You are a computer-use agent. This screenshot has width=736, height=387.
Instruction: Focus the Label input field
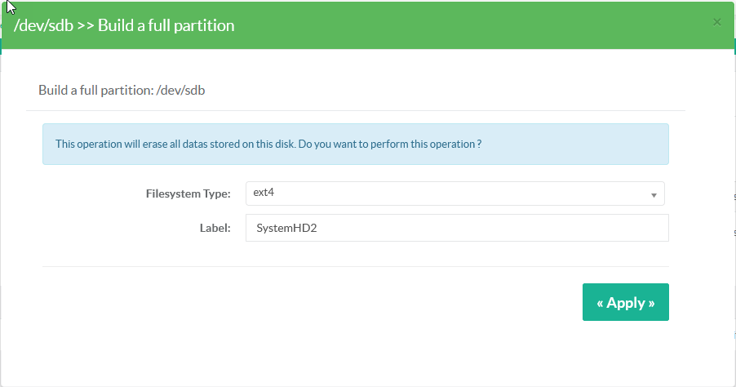[456, 228]
